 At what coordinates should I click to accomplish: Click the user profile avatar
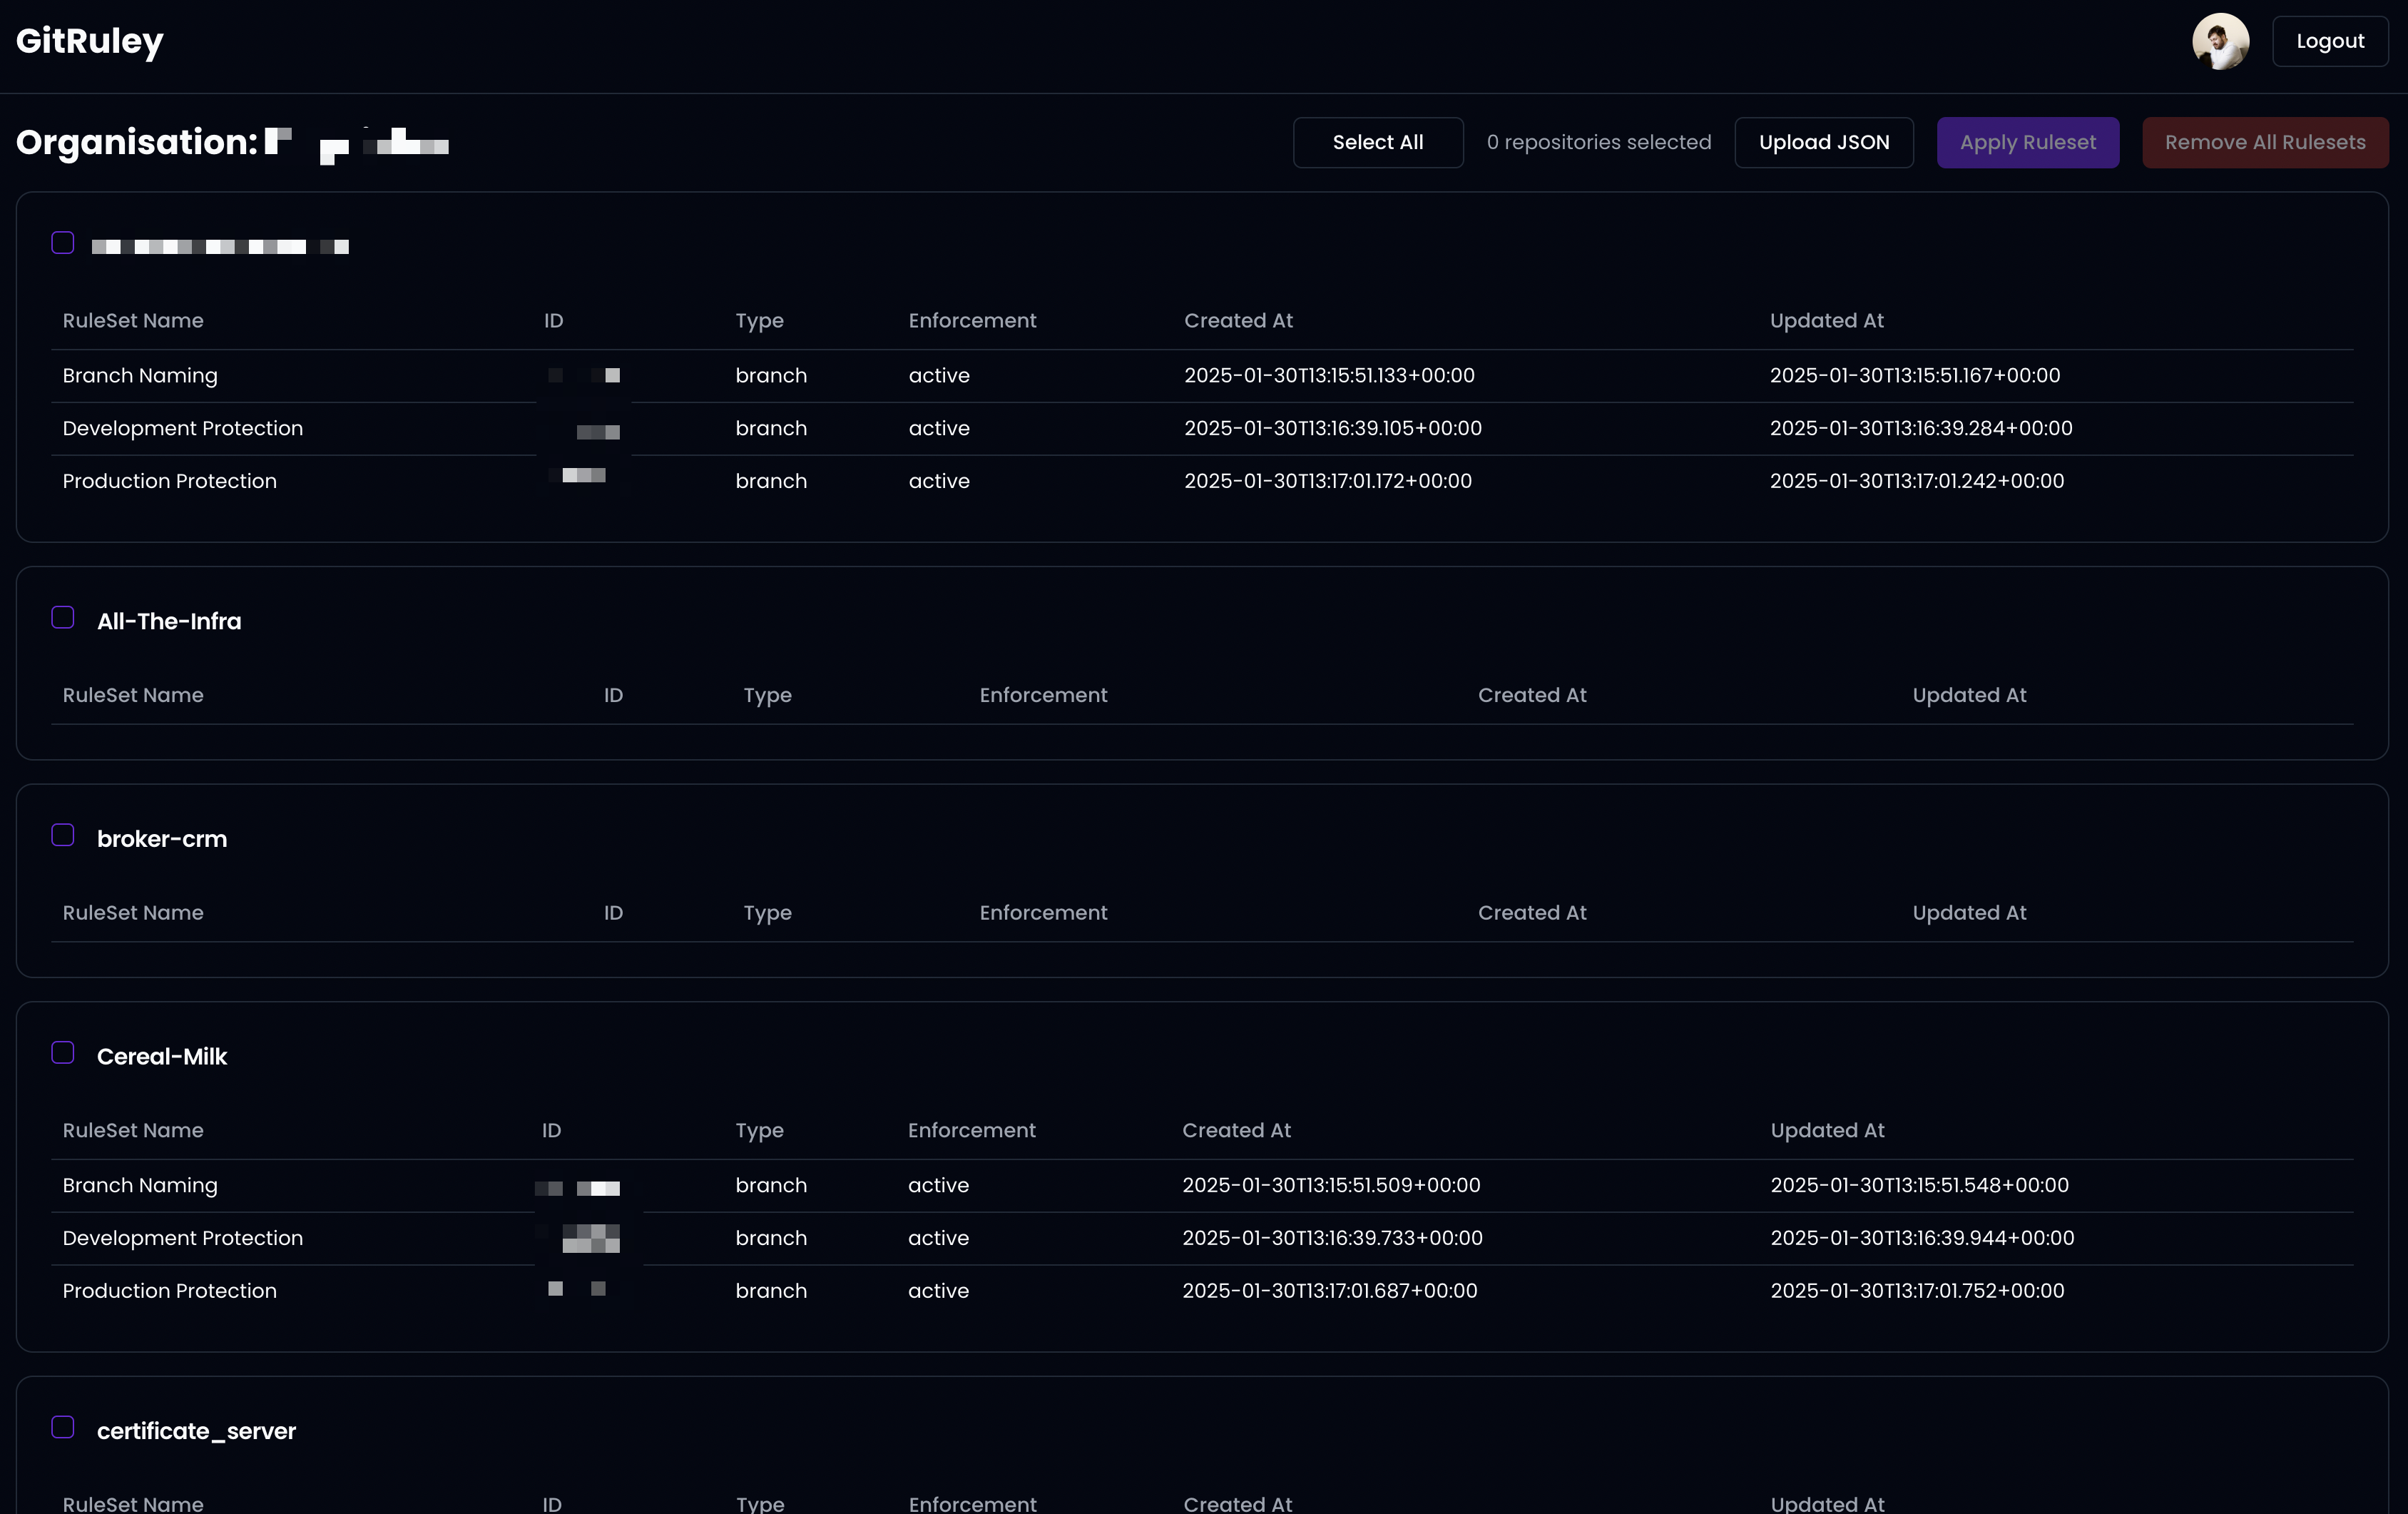click(x=2220, y=41)
